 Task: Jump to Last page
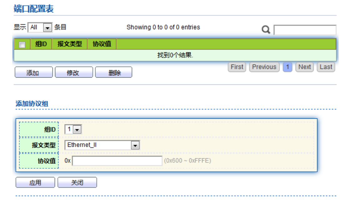coord(326,67)
